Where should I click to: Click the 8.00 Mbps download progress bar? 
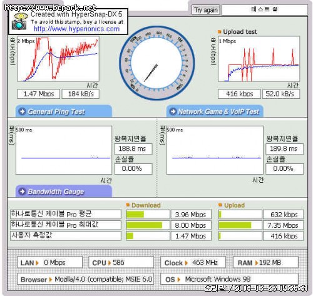(x=148, y=225)
